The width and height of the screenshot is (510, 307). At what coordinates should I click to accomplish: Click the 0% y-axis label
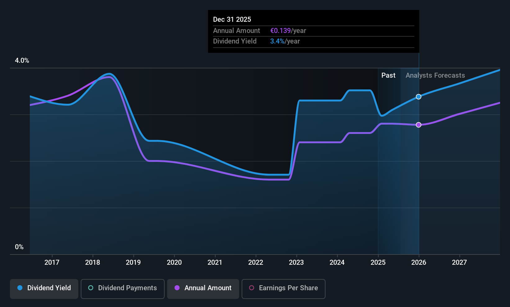click(19, 247)
